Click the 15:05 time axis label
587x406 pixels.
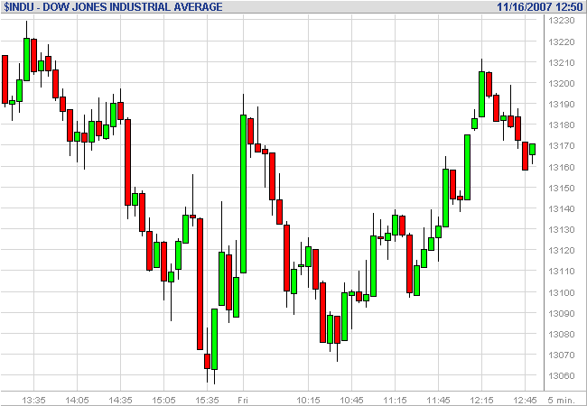click(164, 400)
